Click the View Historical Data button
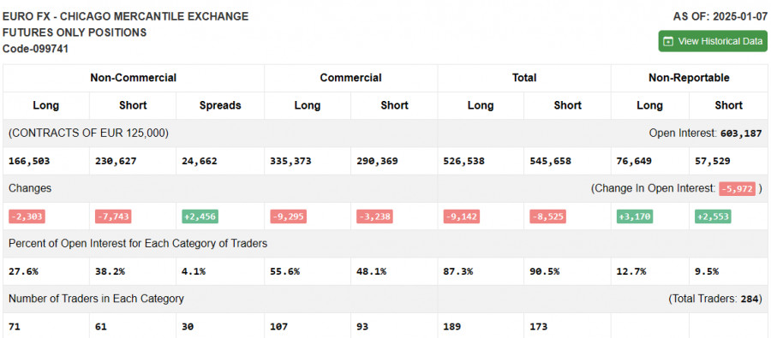The width and height of the screenshot is (771, 338). point(713,41)
